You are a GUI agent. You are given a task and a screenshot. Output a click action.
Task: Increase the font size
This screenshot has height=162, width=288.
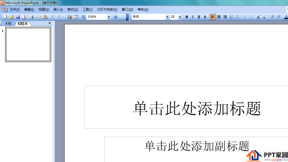(x=258, y=17)
